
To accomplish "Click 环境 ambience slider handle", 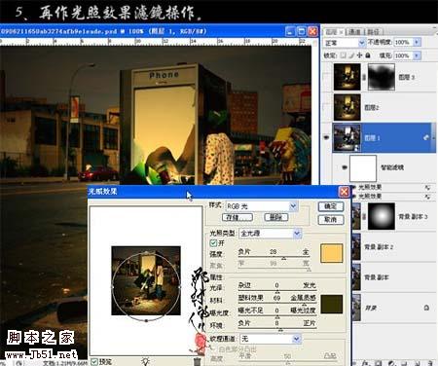I will [x=280, y=330].
